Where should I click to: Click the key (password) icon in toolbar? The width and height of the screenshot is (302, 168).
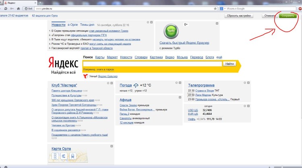click(x=12, y=8)
